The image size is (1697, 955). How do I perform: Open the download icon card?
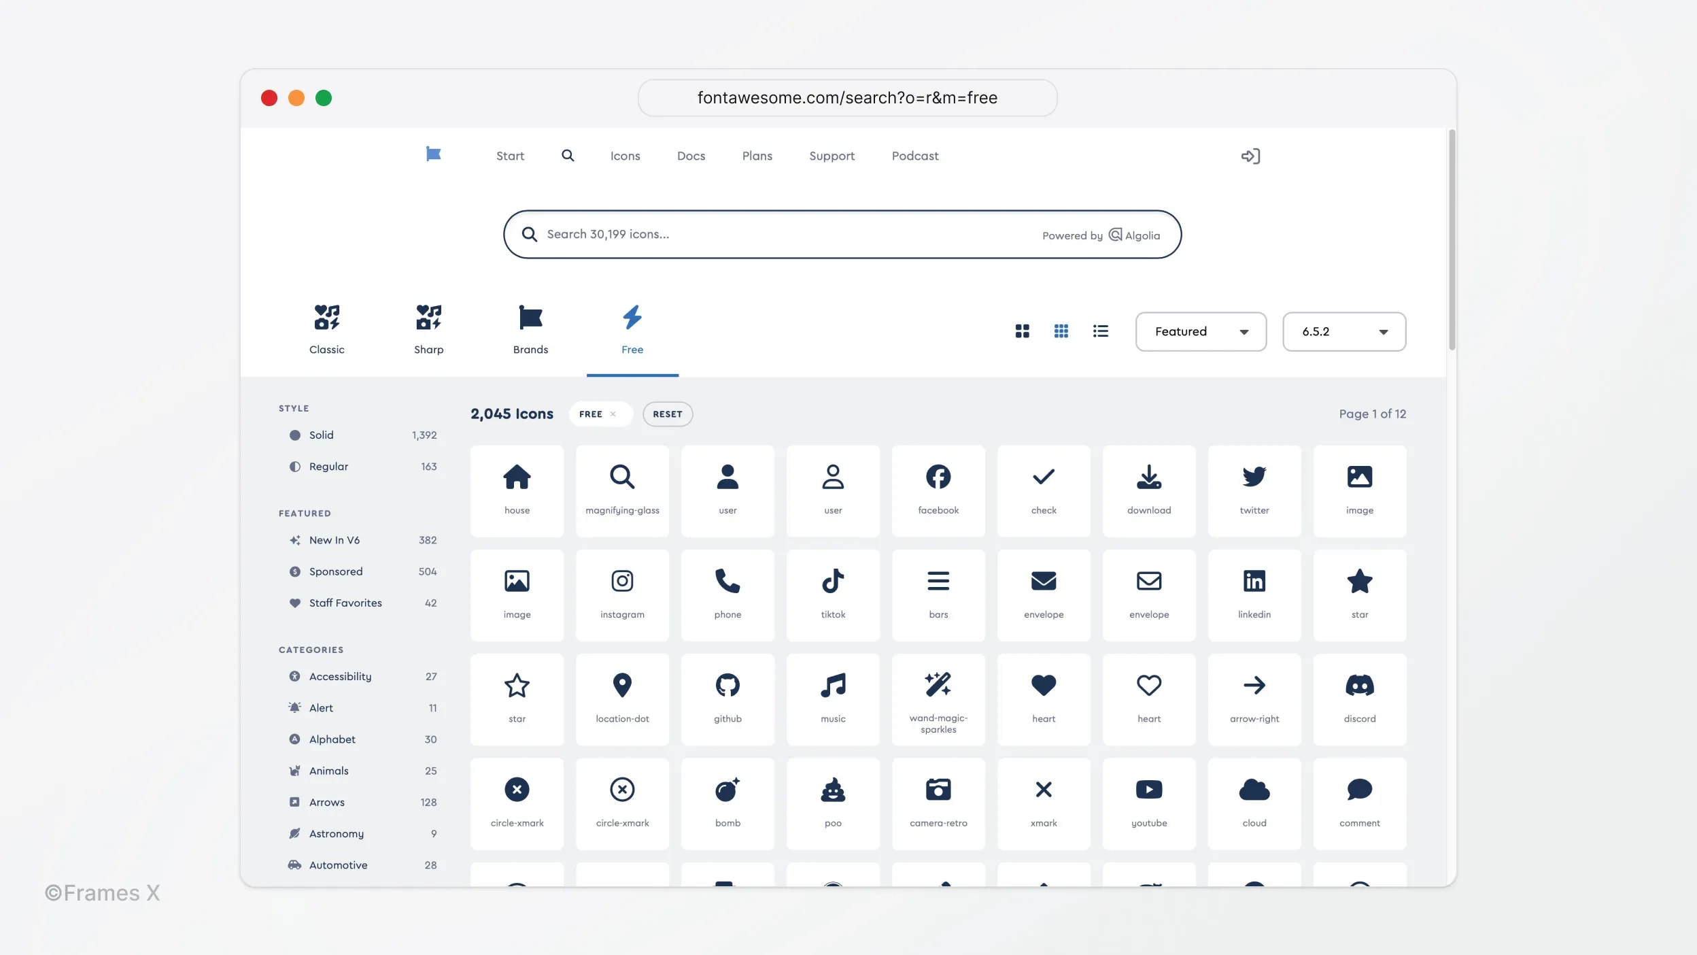point(1149,491)
